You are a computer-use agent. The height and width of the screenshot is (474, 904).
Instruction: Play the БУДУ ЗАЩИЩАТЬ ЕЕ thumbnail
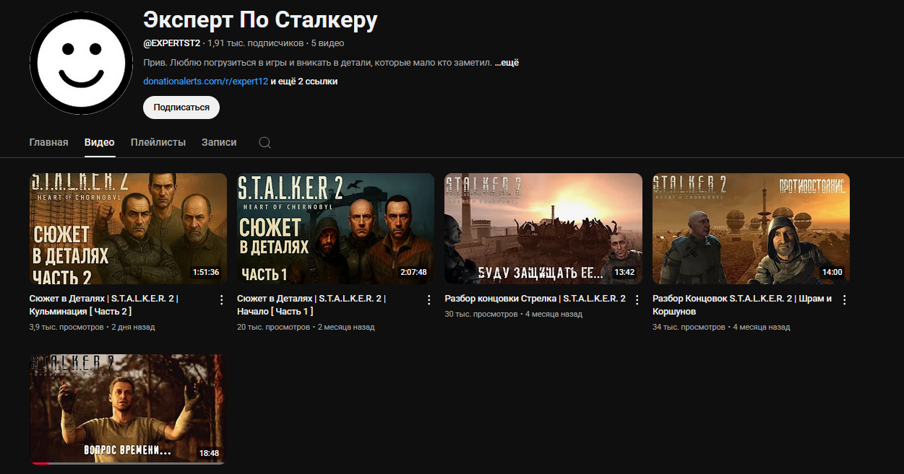click(543, 229)
